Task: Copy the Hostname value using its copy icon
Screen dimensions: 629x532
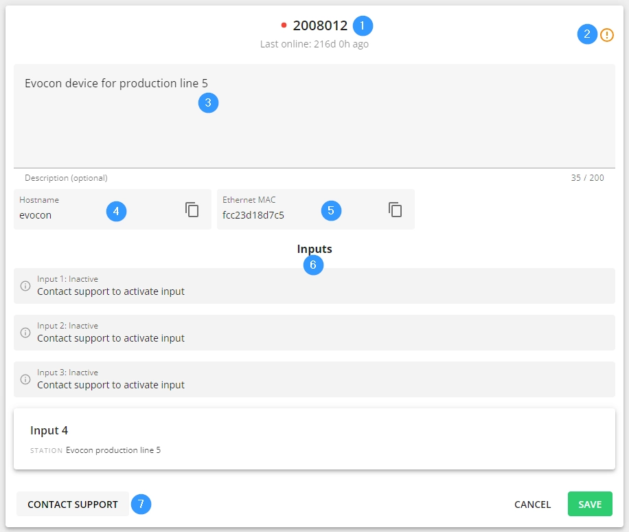Action: [192, 210]
